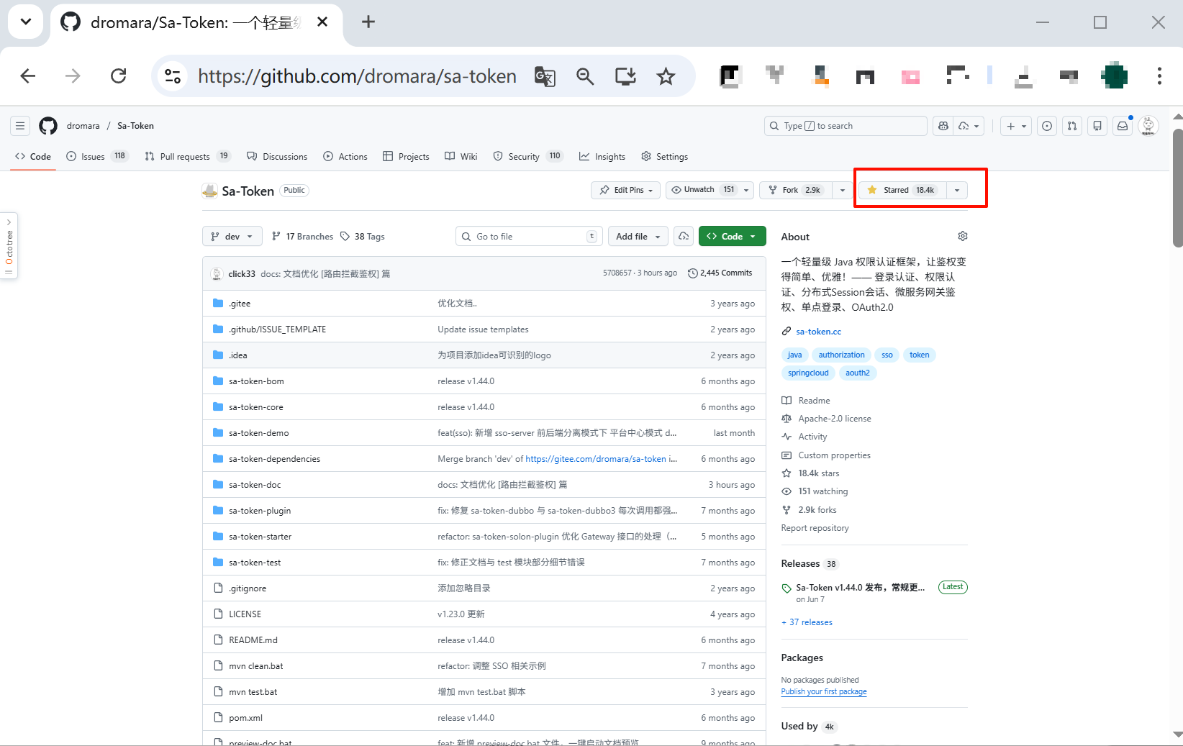The height and width of the screenshot is (746, 1183).
Task: Click the Go to file search field
Action: coord(529,236)
